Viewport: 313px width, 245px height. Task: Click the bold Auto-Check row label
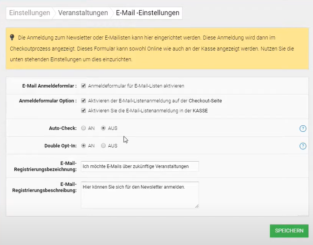pos(62,128)
